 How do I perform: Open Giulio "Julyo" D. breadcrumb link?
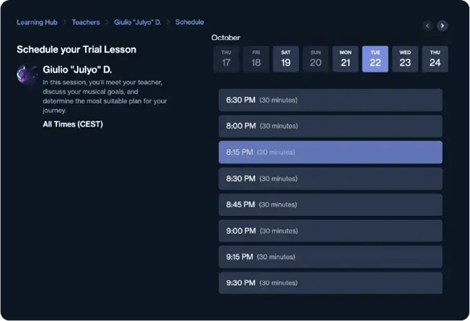(137, 22)
